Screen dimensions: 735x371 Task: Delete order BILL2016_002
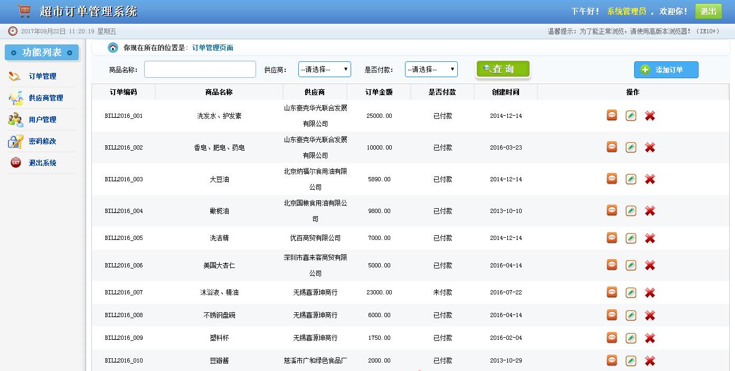pos(650,147)
